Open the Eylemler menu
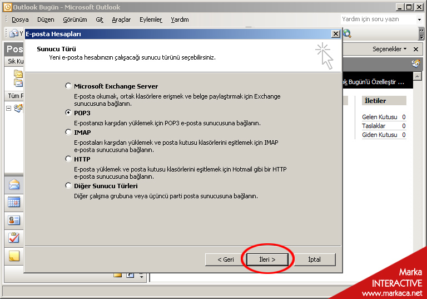 151,19
